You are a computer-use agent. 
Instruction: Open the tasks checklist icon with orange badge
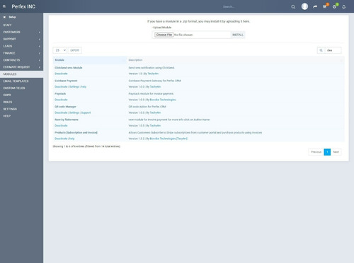click(x=325, y=6)
